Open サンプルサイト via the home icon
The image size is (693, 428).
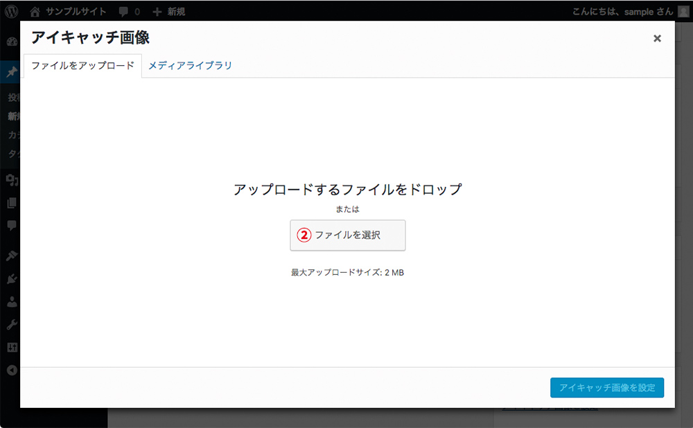35,11
